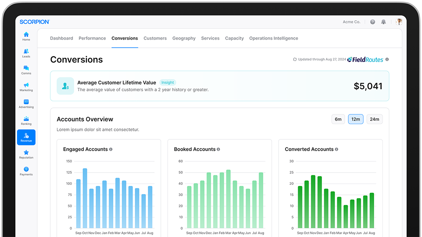Switch to 24m time range
Screen dimensions: 422x237
tap(374, 119)
